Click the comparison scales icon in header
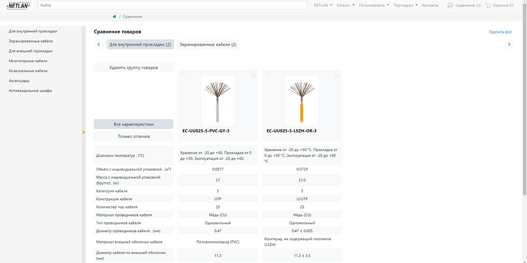527x263 pixels. point(450,5)
